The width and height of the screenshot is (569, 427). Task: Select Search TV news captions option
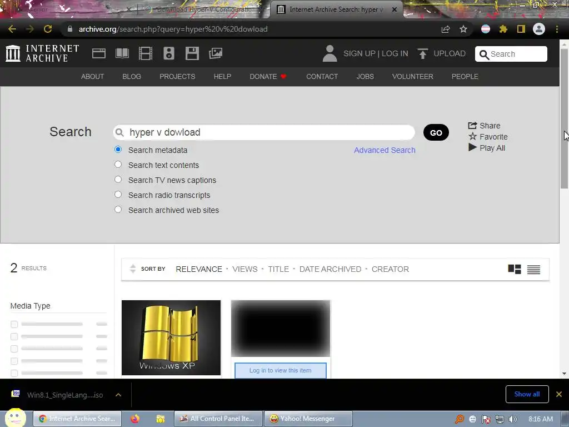(x=118, y=180)
